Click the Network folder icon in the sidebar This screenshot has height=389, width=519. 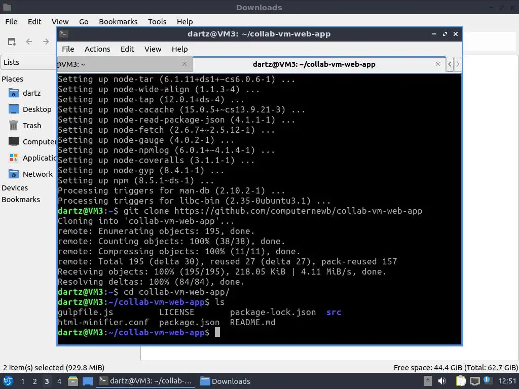(14, 174)
